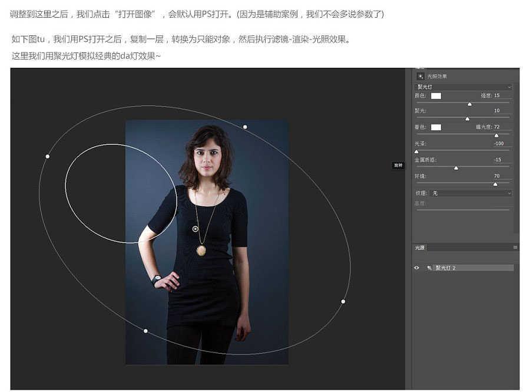Screen dimensions: 530x392
Task: Click the left handle of the outer ellipse
Action: click(x=48, y=156)
